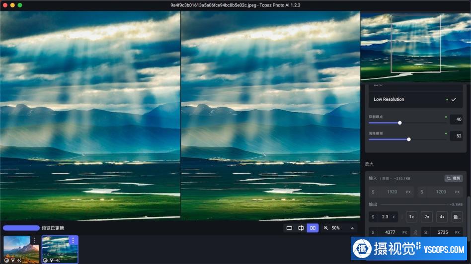471x264 pixels.
Task: Click denoise icon on mountain thumbnail
Action: tap(6, 260)
